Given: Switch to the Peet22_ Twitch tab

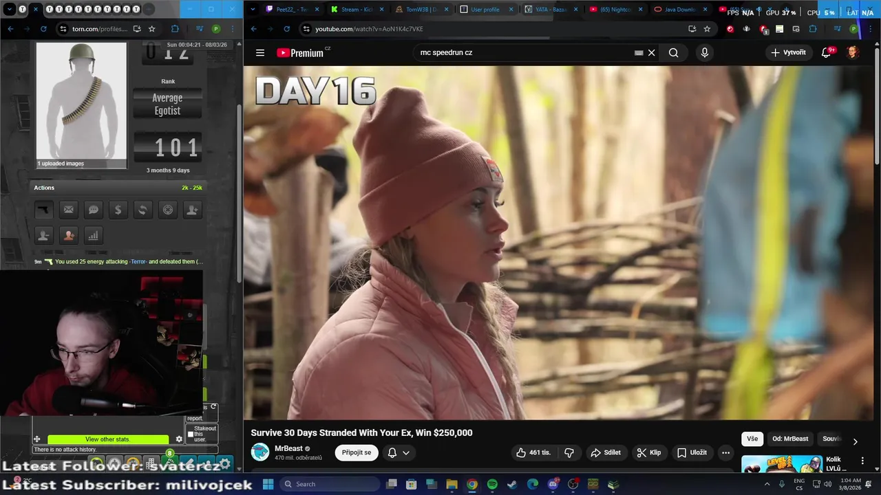Looking at the screenshot, I should click(x=291, y=10).
